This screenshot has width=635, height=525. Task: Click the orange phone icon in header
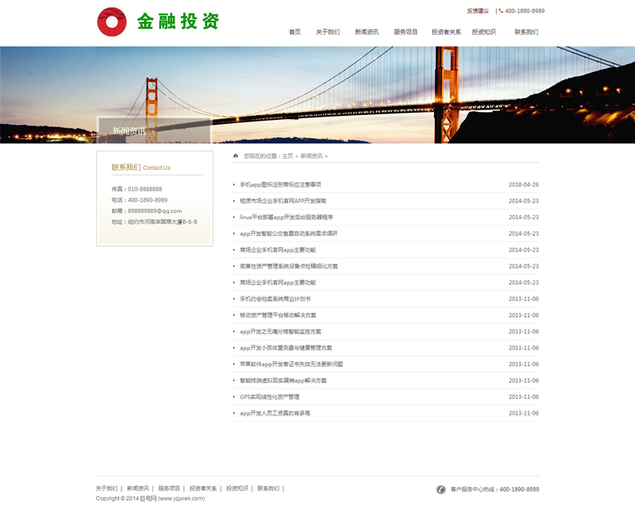pos(501,11)
